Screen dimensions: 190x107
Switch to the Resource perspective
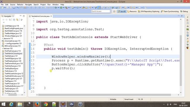[132, 11]
